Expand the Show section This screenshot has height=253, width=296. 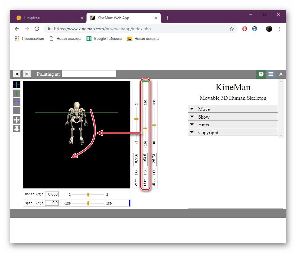pos(233,117)
